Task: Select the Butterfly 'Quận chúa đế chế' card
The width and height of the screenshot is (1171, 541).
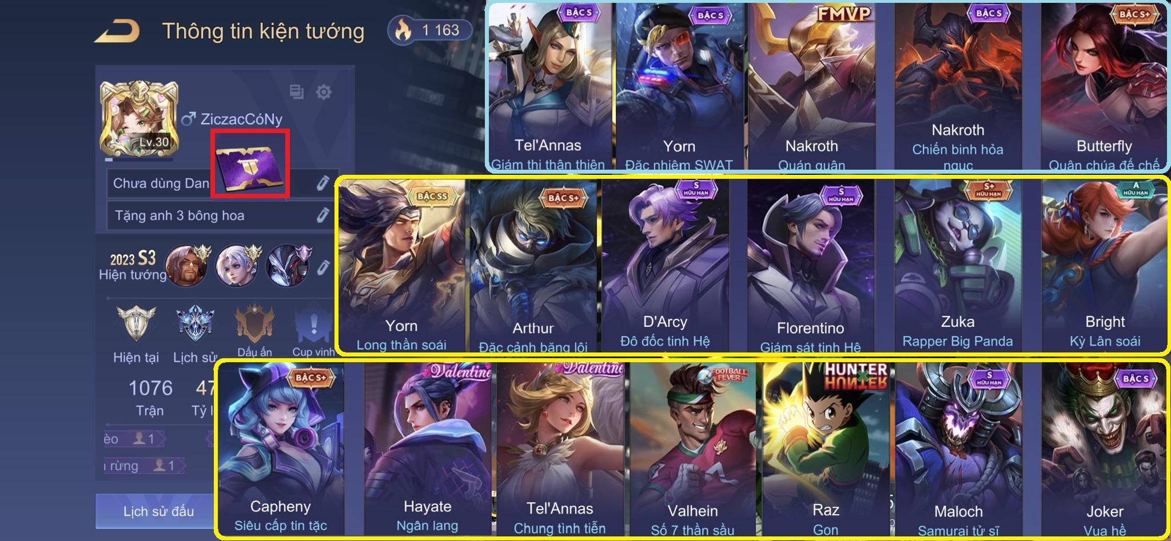Action: (x=1104, y=86)
